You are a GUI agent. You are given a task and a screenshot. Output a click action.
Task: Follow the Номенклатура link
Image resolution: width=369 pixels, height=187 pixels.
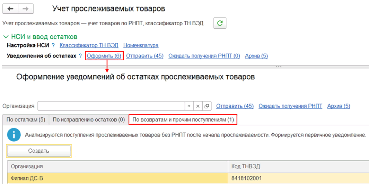point(141,45)
